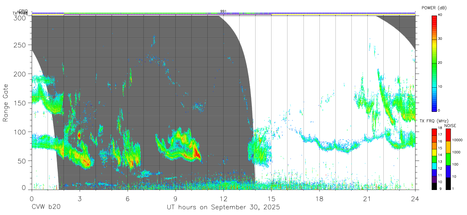The height and width of the screenshot is (215, 467).
Task: Click the green swatch in NOISE legend
Action: coord(448,159)
